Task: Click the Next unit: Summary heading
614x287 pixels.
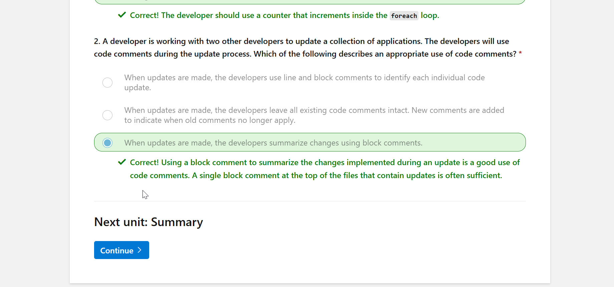Action: click(x=148, y=221)
